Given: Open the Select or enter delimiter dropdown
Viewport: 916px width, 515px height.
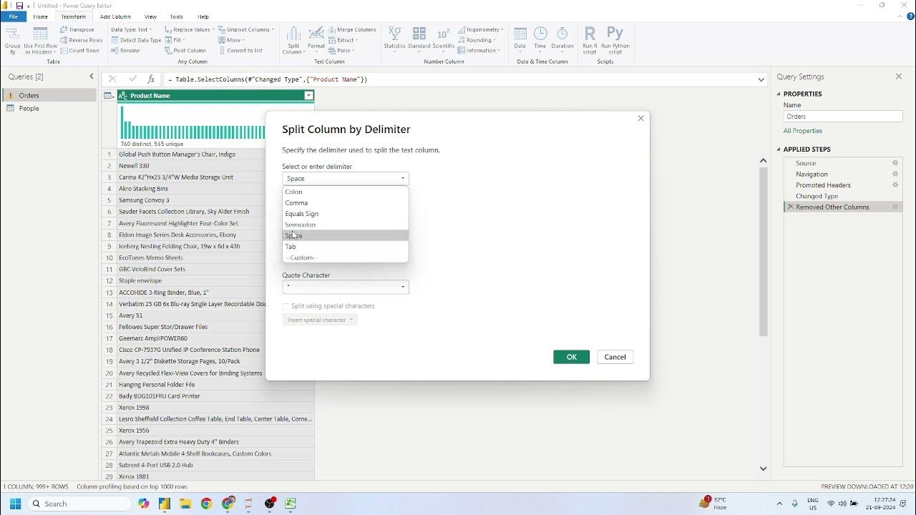Looking at the screenshot, I should [346, 179].
